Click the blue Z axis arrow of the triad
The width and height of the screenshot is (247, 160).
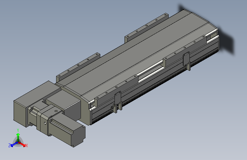(14, 144)
